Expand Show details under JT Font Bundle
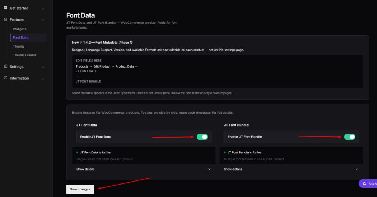The image size is (377, 197). tap(291, 169)
